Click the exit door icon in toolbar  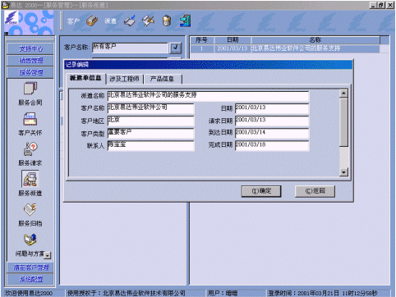(x=186, y=21)
